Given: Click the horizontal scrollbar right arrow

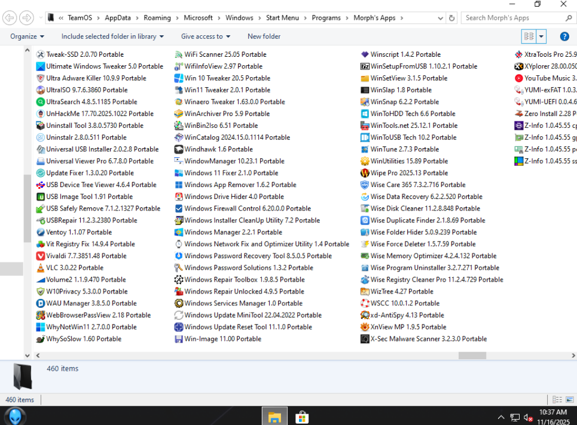Looking at the screenshot, I should click(x=573, y=356).
